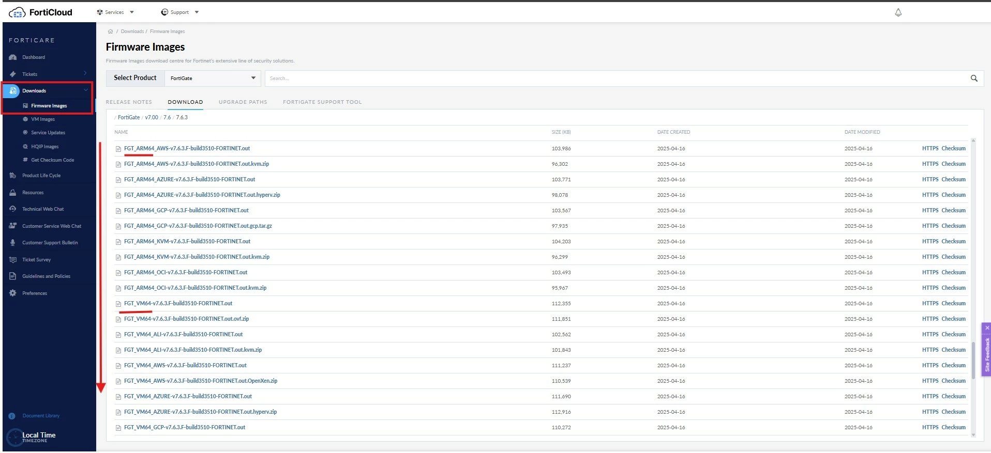Click the v7.00 breadcrumb link
The image size is (991, 453).
click(152, 118)
